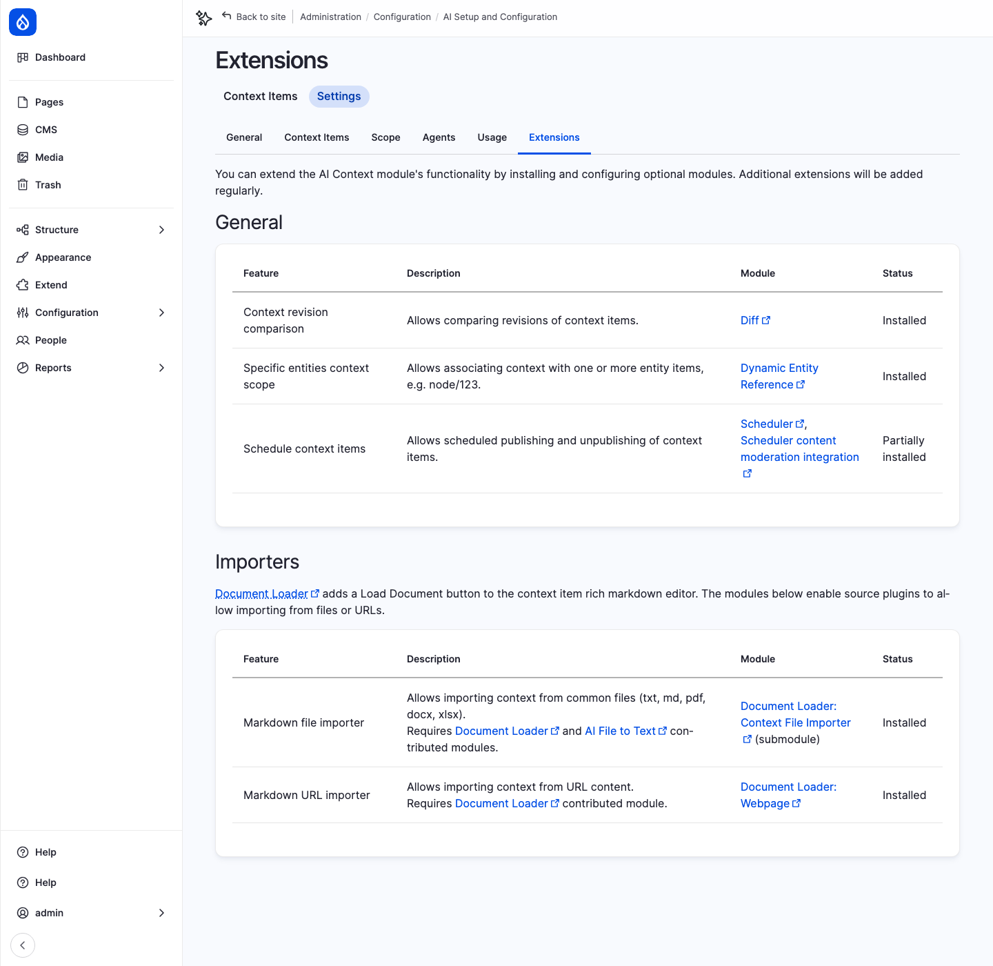Select the Extensions tab
The height and width of the screenshot is (966, 993).
[x=554, y=137]
